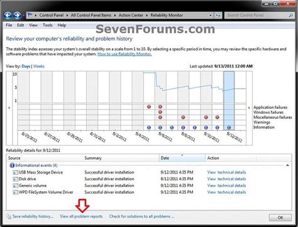This screenshot has width=298, height=227.
Task: Select the Generic volume row text
Action: pyautogui.click(x=33, y=185)
